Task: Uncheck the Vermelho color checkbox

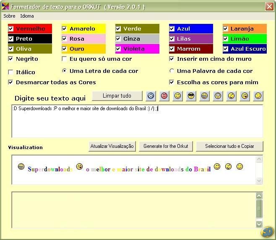Action: 11,28
